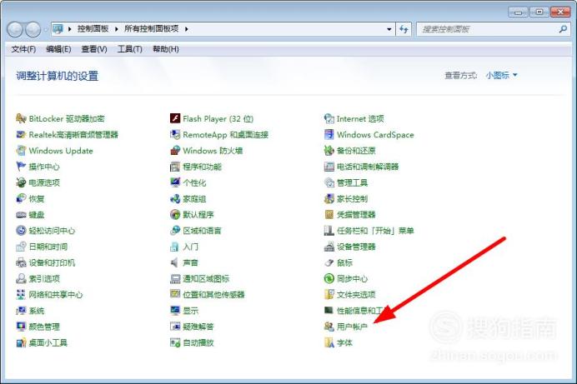The image size is (577, 384).
Task: Click the Windows Update icon
Action: pos(22,151)
